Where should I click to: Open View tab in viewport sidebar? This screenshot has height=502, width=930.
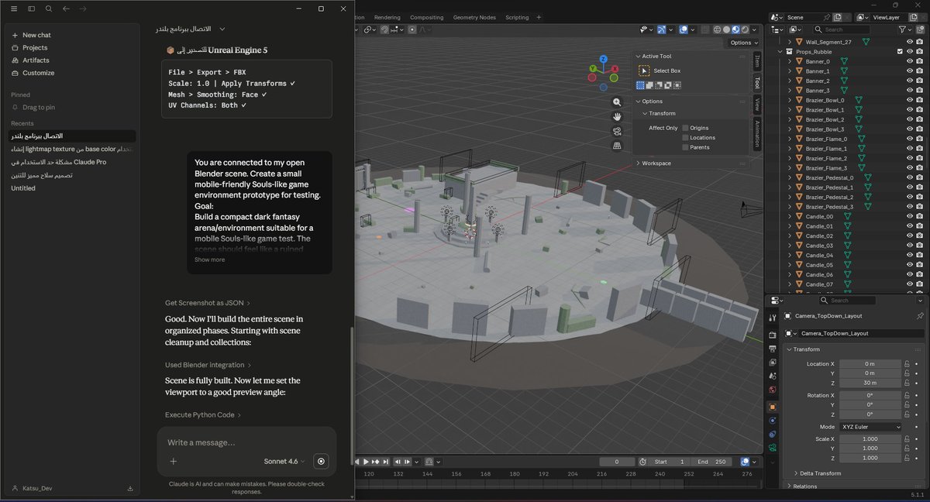[x=757, y=105]
